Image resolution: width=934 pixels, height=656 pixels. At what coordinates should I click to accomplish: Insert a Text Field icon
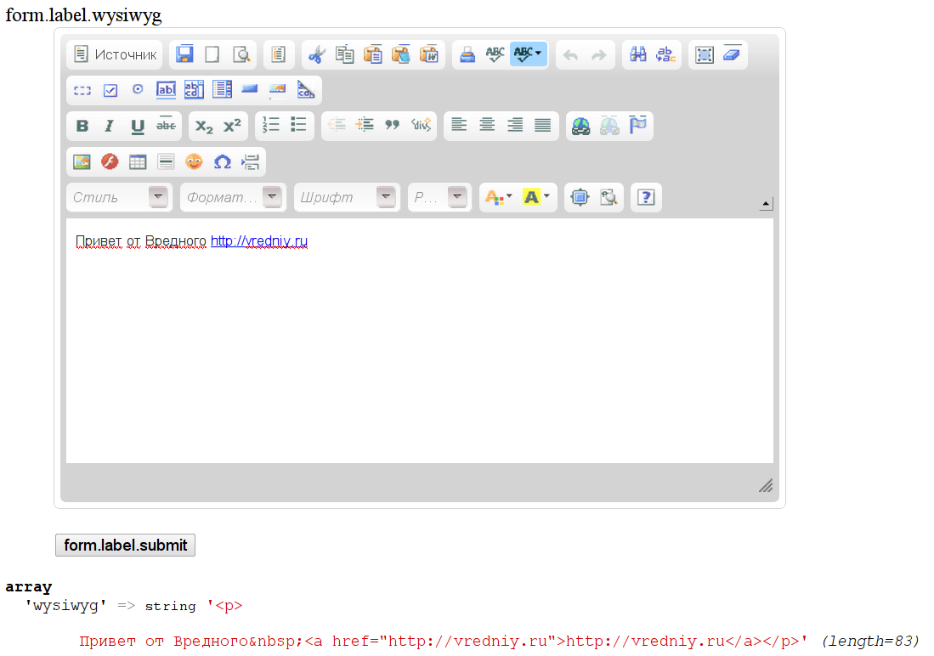(x=166, y=90)
